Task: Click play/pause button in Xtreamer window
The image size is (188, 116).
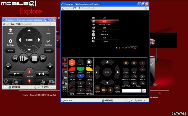Action: click(x=23, y=58)
